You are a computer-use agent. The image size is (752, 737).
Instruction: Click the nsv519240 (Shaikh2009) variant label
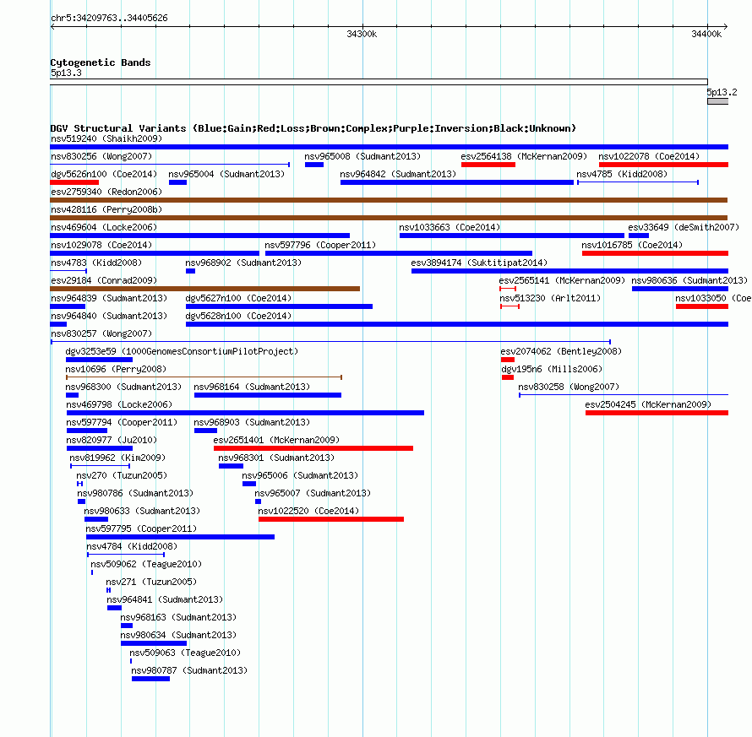[x=106, y=138]
